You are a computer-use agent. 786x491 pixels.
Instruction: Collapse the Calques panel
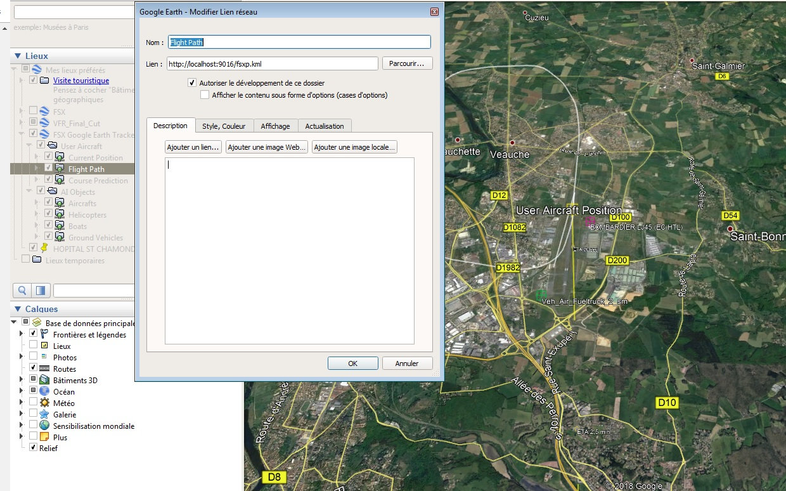coord(16,309)
